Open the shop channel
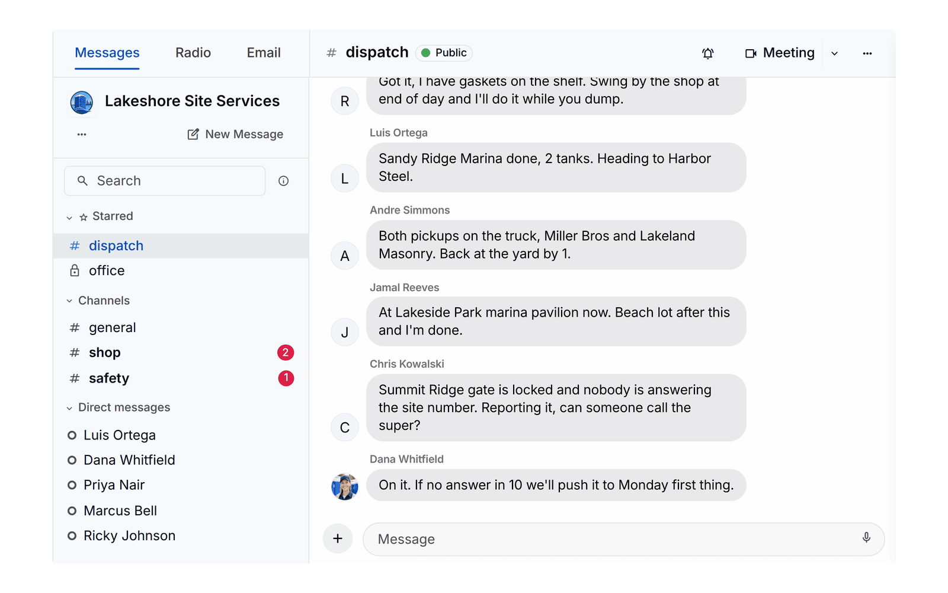The image size is (948, 593). tap(181, 353)
